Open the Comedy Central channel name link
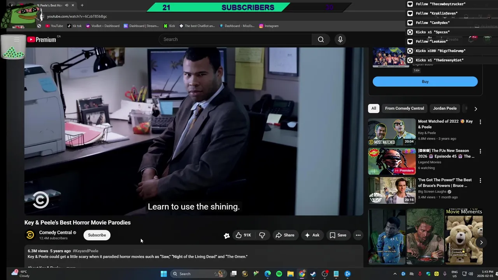The height and width of the screenshot is (280, 498). [55, 233]
